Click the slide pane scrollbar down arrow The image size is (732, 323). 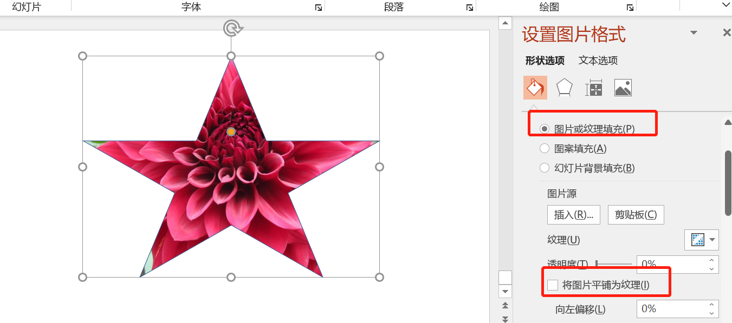point(505,292)
